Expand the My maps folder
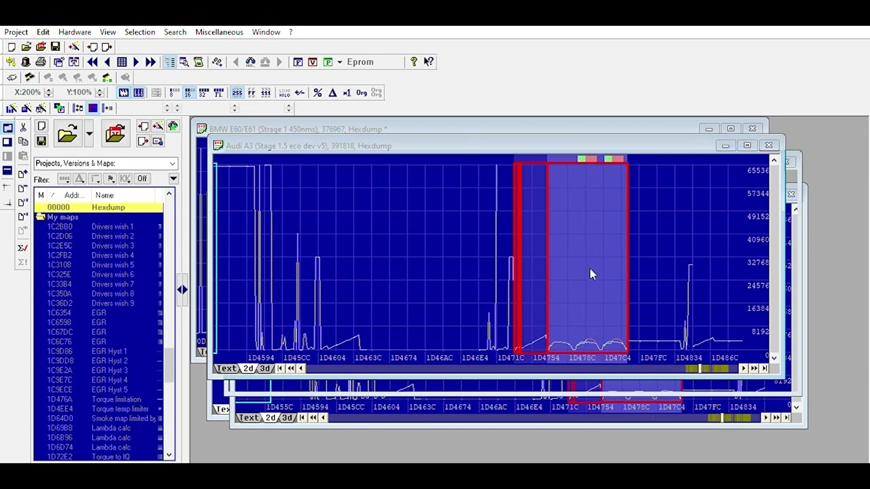 41,217
